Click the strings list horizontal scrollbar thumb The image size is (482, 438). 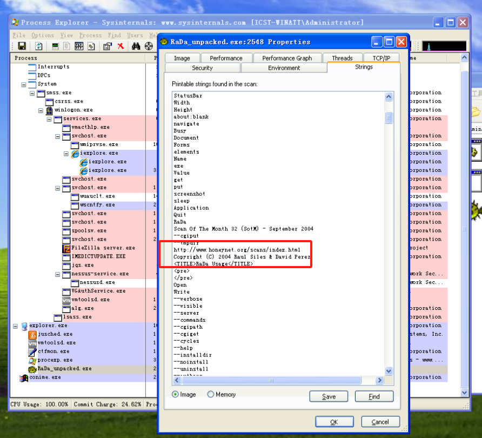click(271, 380)
